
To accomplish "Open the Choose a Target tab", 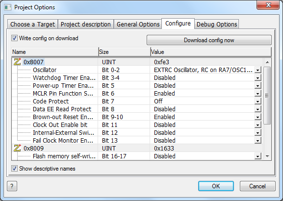I will 33,24.
